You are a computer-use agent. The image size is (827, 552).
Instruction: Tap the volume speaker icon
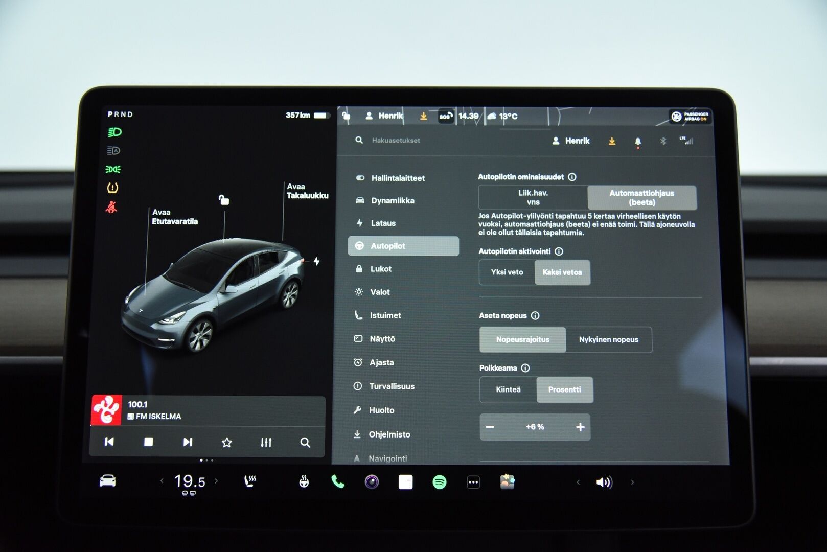point(605,481)
